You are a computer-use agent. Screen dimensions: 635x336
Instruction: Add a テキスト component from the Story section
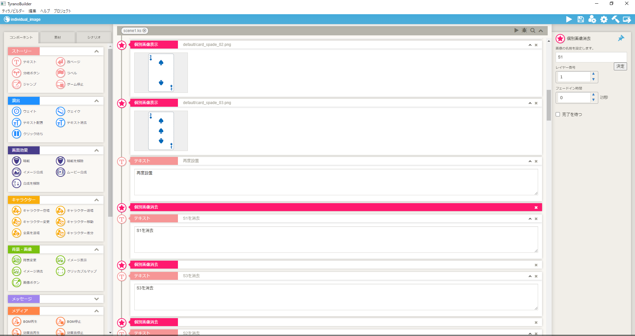24,62
